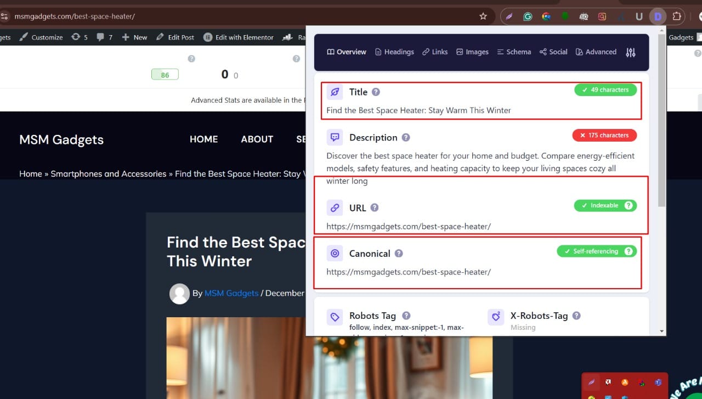Show help tooltip next to Description
This screenshot has height=399, width=702.
pyautogui.click(x=406, y=138)
